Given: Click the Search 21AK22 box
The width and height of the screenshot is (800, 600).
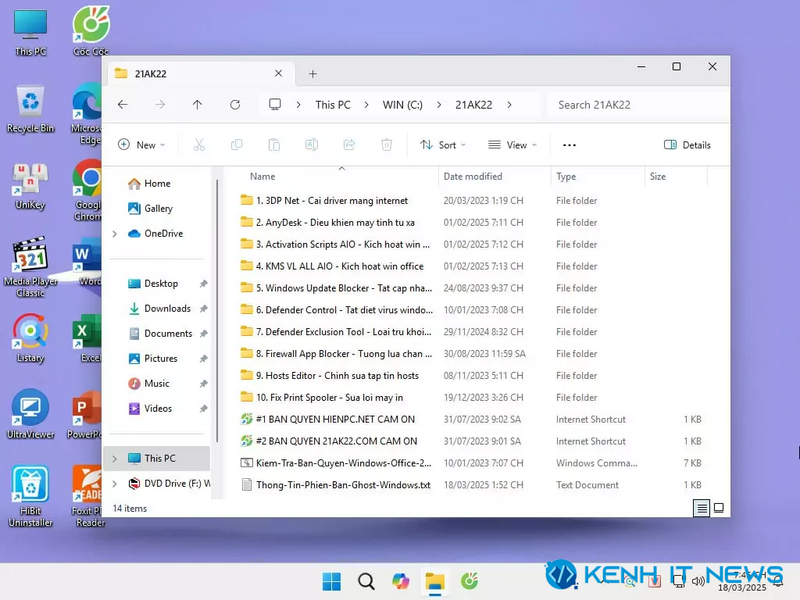Looking at the screenshot, I should coord(637,105).
